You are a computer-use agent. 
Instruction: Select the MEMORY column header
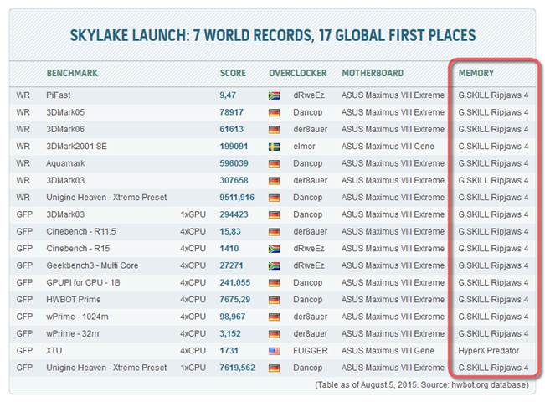[x=476, y=73]
